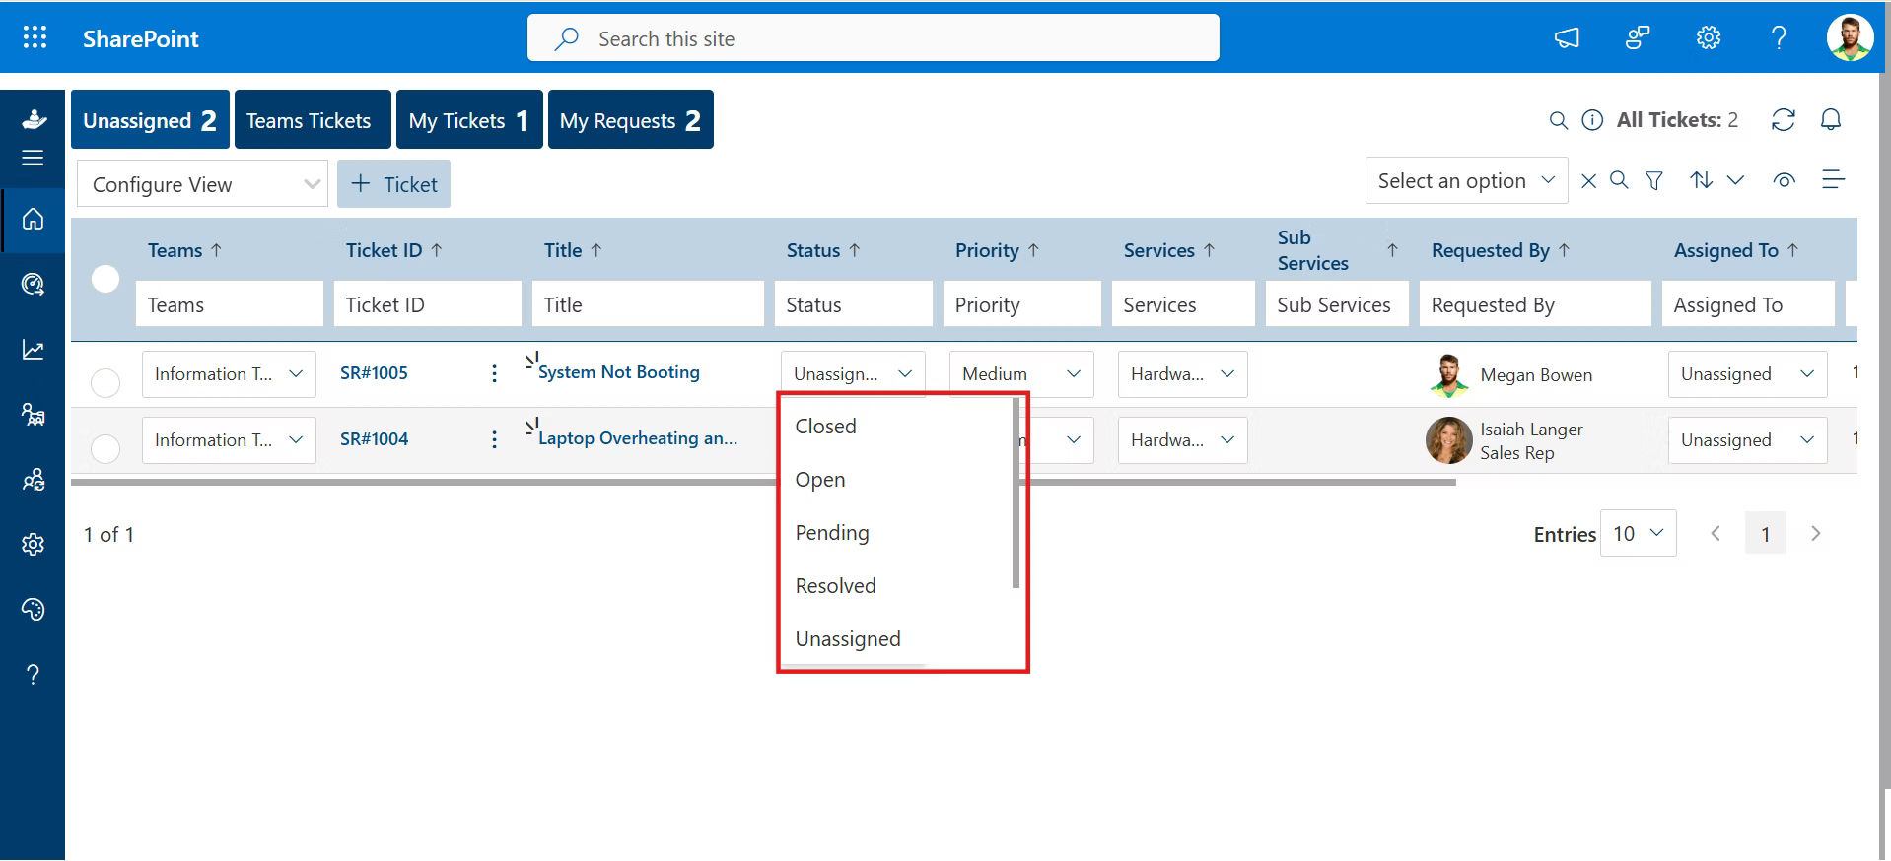
Task: Click the Search this site box
Action: [x=873, y=38]
